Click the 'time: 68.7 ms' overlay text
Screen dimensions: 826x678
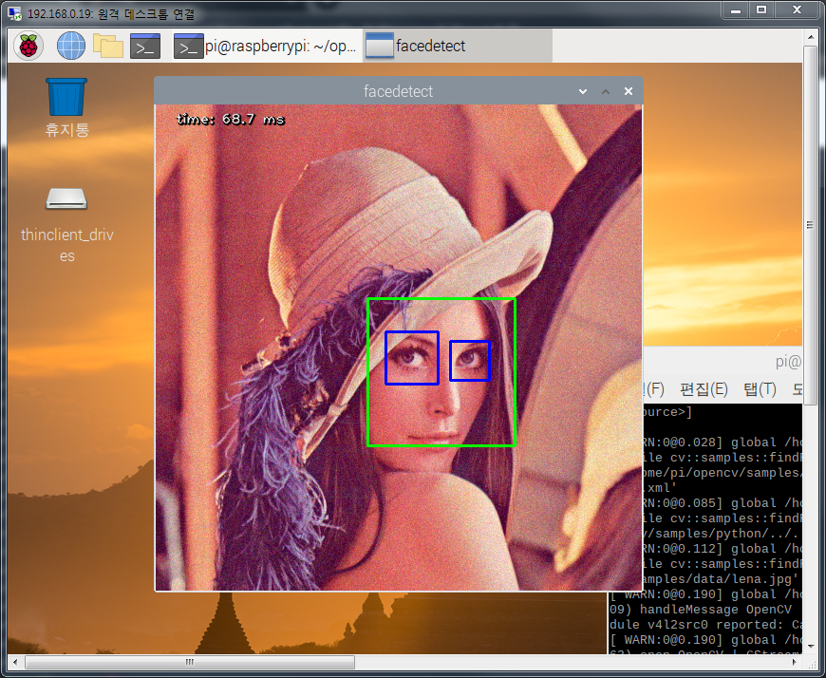[231, 119]
